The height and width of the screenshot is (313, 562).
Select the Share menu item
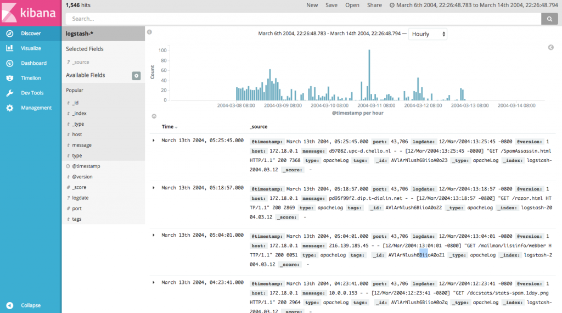tap(374, 5)
